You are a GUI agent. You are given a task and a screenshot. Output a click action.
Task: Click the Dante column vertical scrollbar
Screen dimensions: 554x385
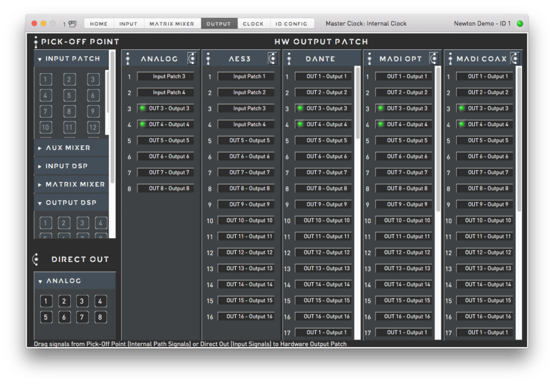357,103
